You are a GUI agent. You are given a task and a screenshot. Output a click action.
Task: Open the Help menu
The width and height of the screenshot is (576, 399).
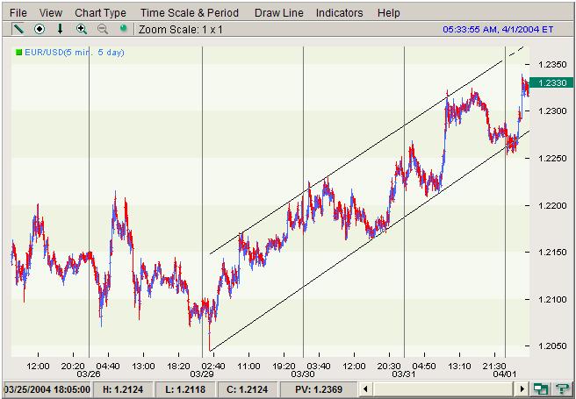click(x=389, y=13)
